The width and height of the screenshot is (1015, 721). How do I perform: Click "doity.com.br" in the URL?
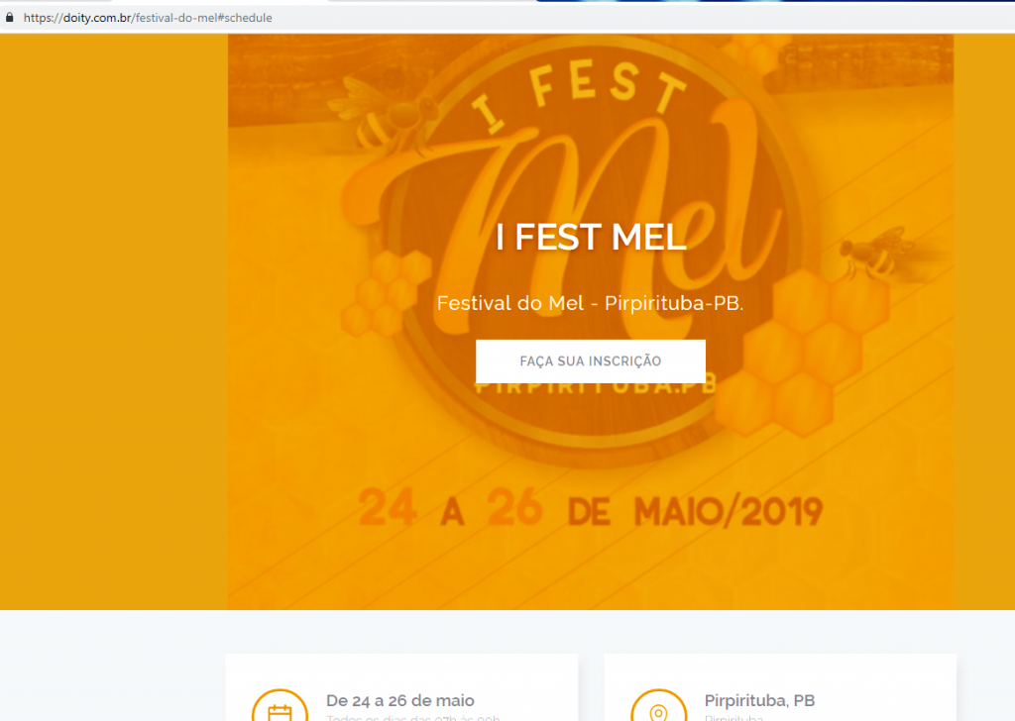[x=97, y=18]
